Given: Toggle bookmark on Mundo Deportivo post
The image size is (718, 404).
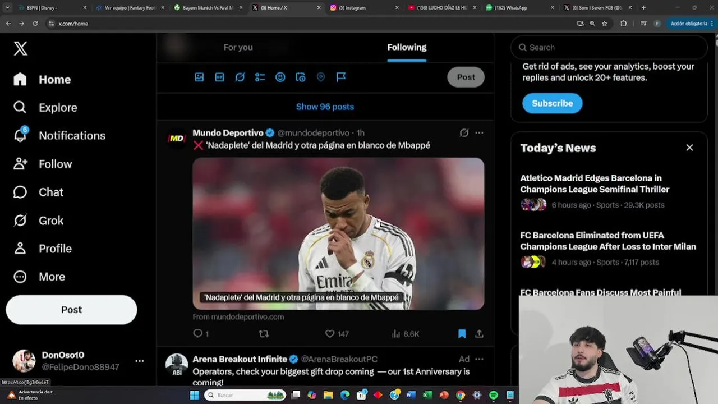Looking at the screenshot, I should (x=462, y=333).
